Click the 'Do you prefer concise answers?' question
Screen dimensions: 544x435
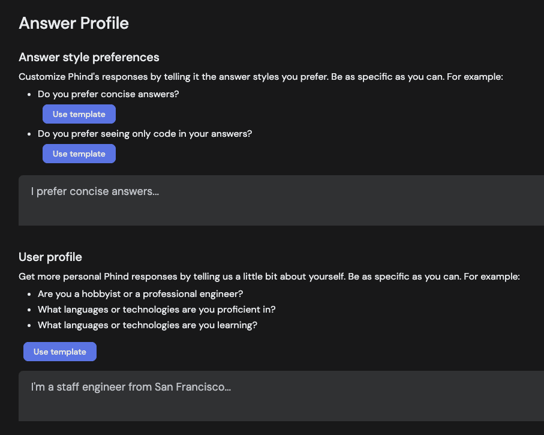108,94
